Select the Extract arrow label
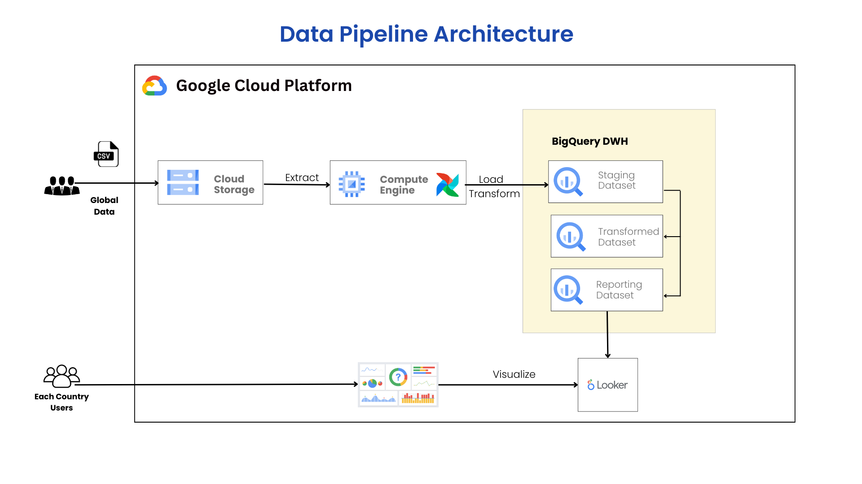This screenshot has width=862, height=484. point(302,177)
